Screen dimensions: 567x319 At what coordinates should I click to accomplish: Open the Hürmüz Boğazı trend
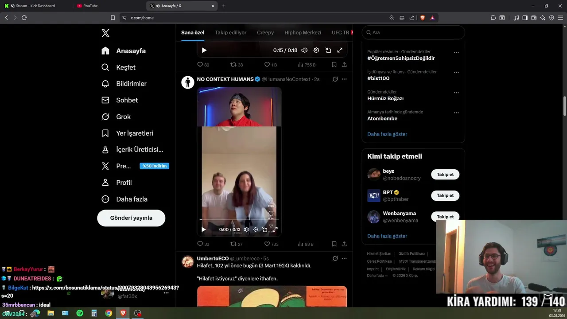pyautogui.click(x=385, y=98)
